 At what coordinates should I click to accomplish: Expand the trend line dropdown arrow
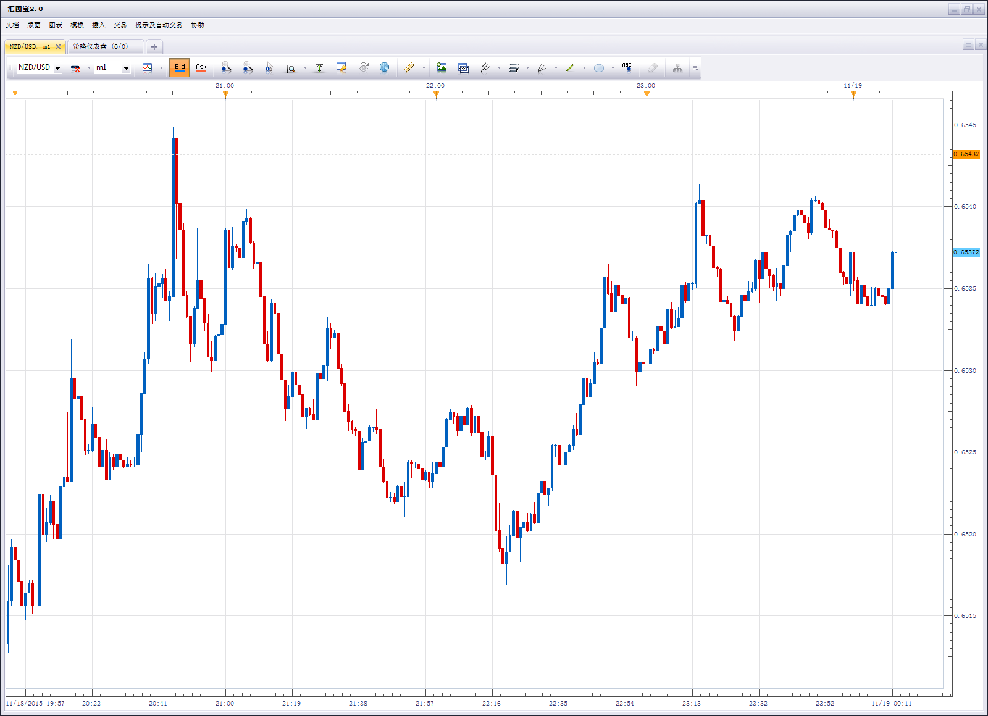[584, 68]
